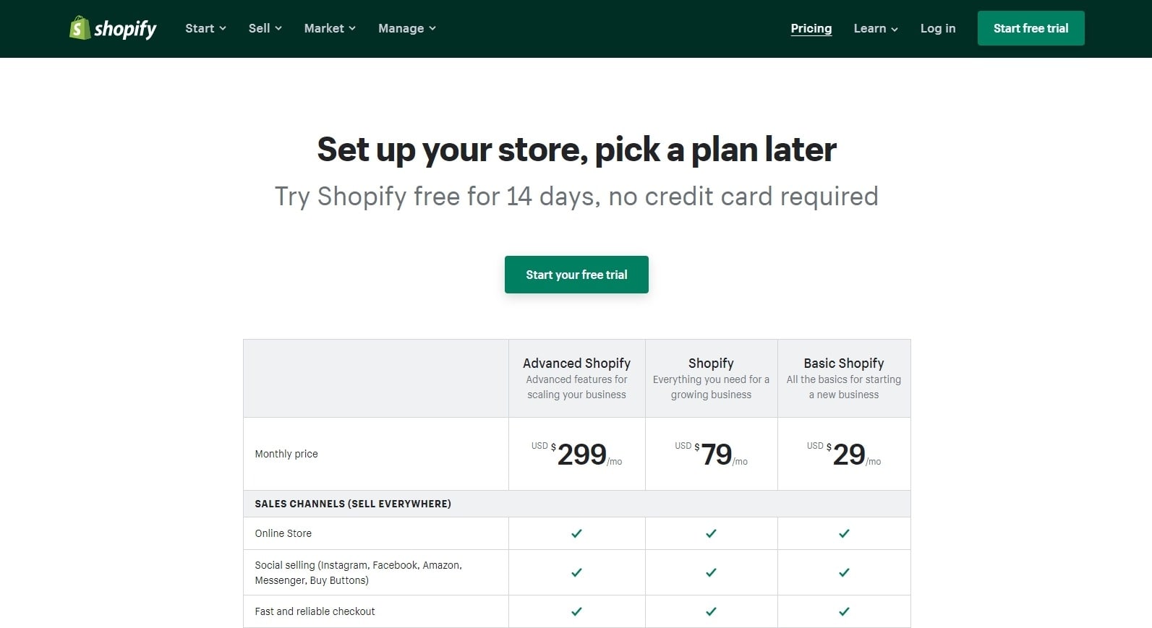
Task: Select the Basic Shopify plan heading
Action: click(844, 363)
